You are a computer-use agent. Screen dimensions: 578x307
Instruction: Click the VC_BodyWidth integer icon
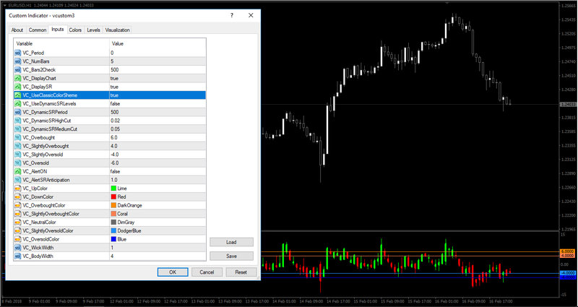point(17,256)
